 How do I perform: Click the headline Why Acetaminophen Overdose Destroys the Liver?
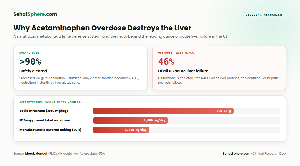pyautogui.click(x=102, y=28)
